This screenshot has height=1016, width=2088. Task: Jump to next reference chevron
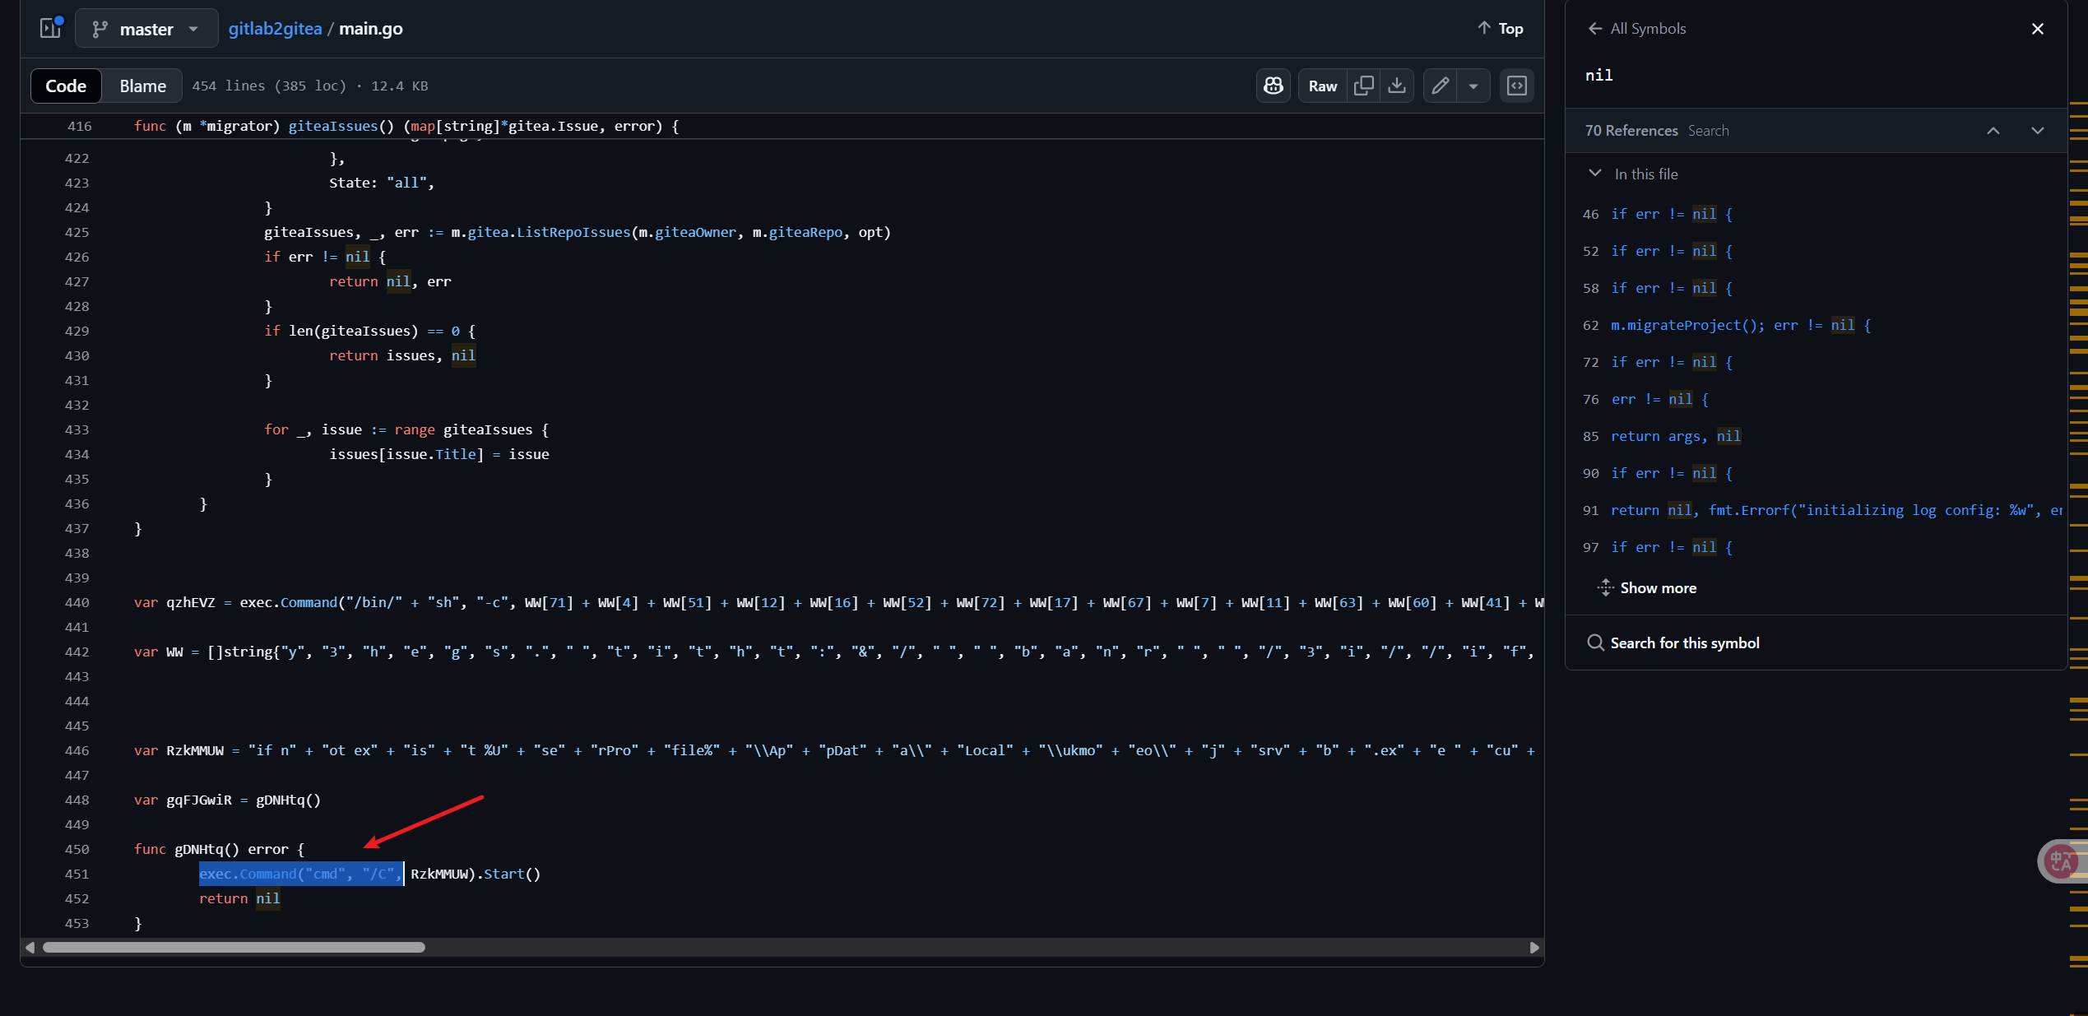point(2037,131)
